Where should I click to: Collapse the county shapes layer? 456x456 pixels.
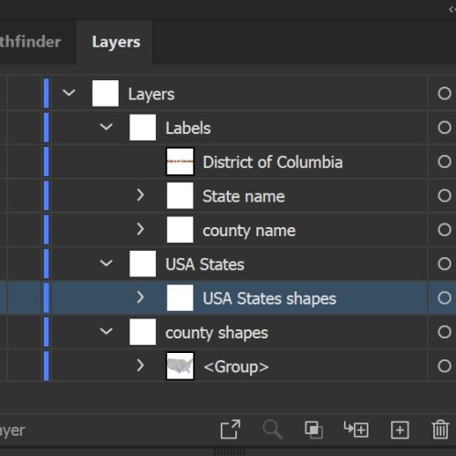click(106, 331)
